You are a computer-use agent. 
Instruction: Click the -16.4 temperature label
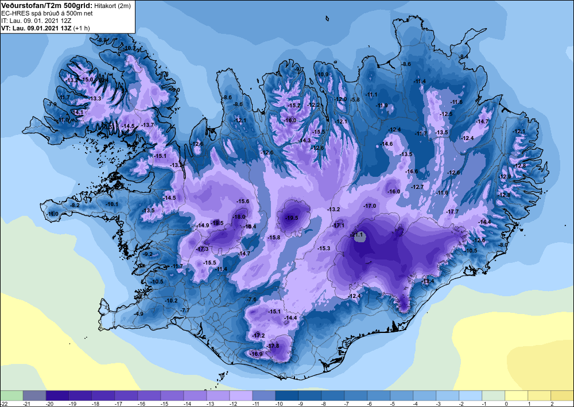point(250,227)
